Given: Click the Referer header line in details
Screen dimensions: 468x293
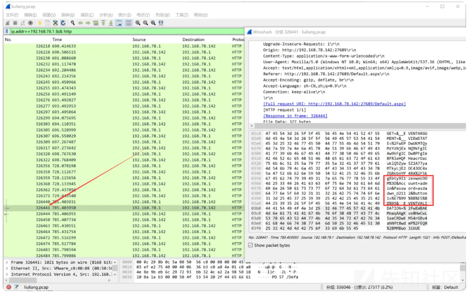Looking at the screenshot, I should (326, 74).
